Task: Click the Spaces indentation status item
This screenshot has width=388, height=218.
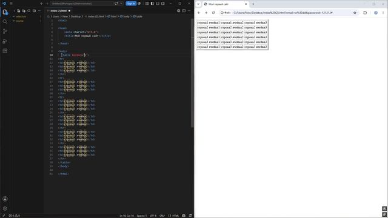Action: [x=142, y=216]
